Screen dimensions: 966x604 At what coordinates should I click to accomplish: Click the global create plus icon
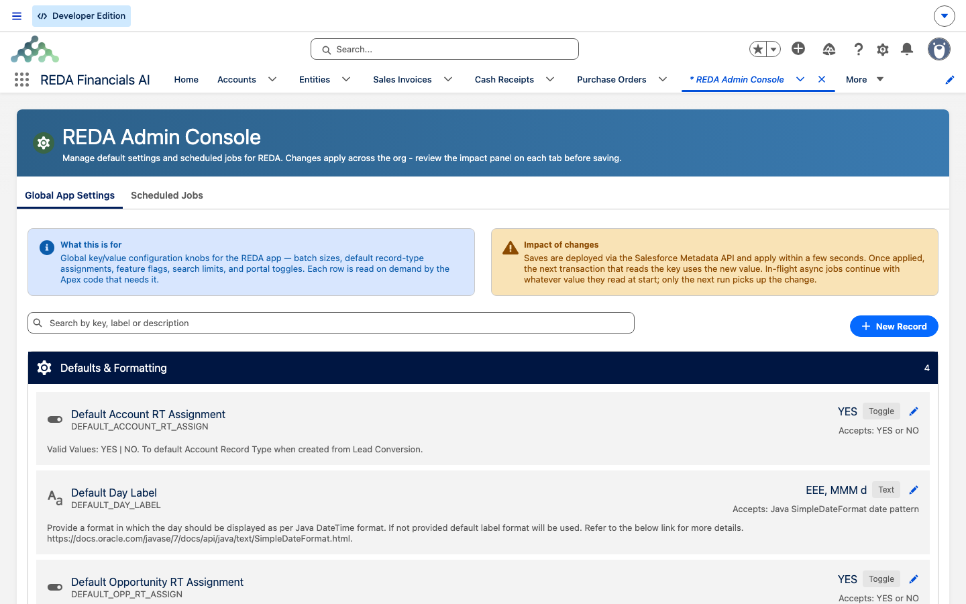pos(798,48)
